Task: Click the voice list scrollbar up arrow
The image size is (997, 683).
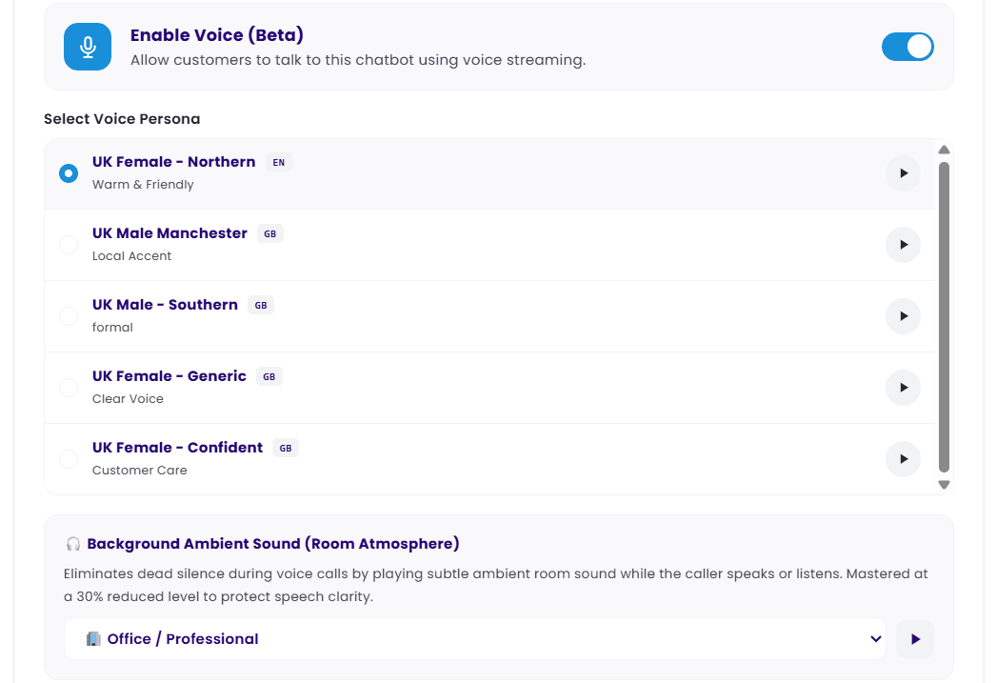Action: click(x=945, y=151)
